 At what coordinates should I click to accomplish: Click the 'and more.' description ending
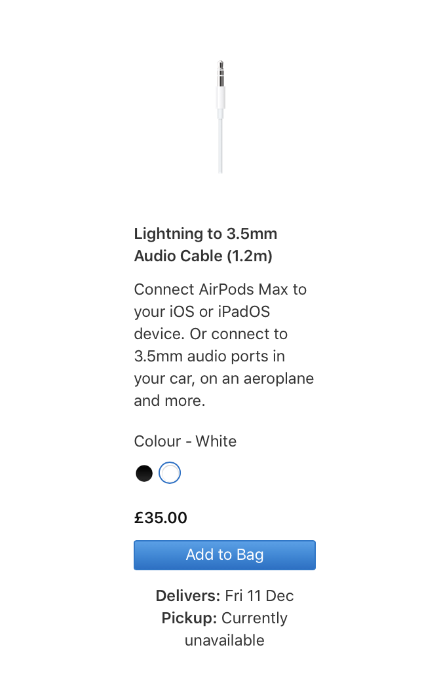tap(170, 401)
